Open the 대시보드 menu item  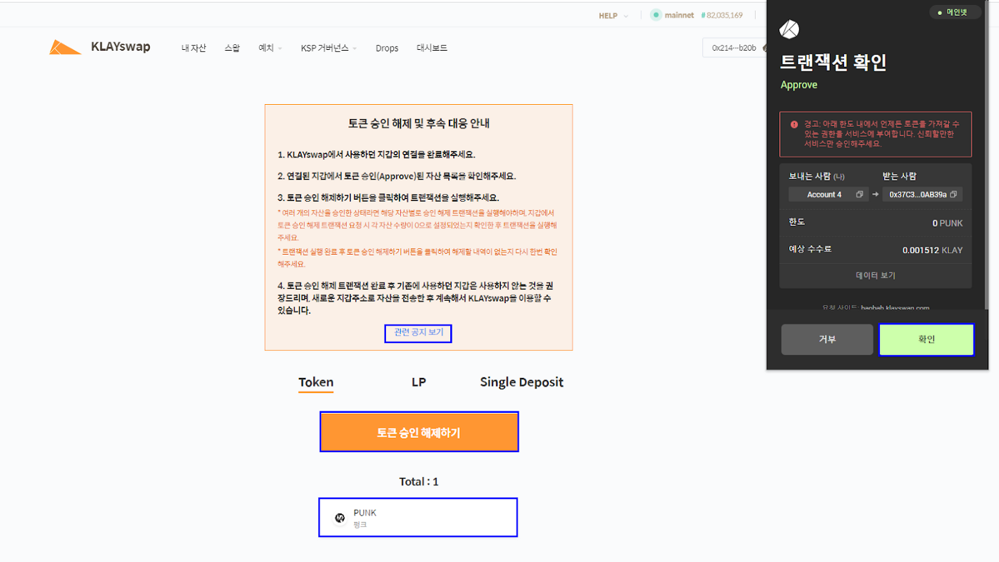(432, 48)
